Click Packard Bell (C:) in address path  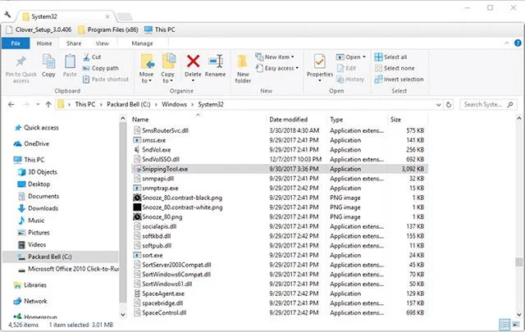coord(129,104)
